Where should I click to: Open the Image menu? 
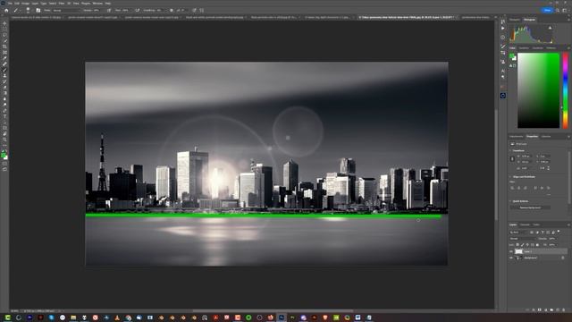click(25, 3)
